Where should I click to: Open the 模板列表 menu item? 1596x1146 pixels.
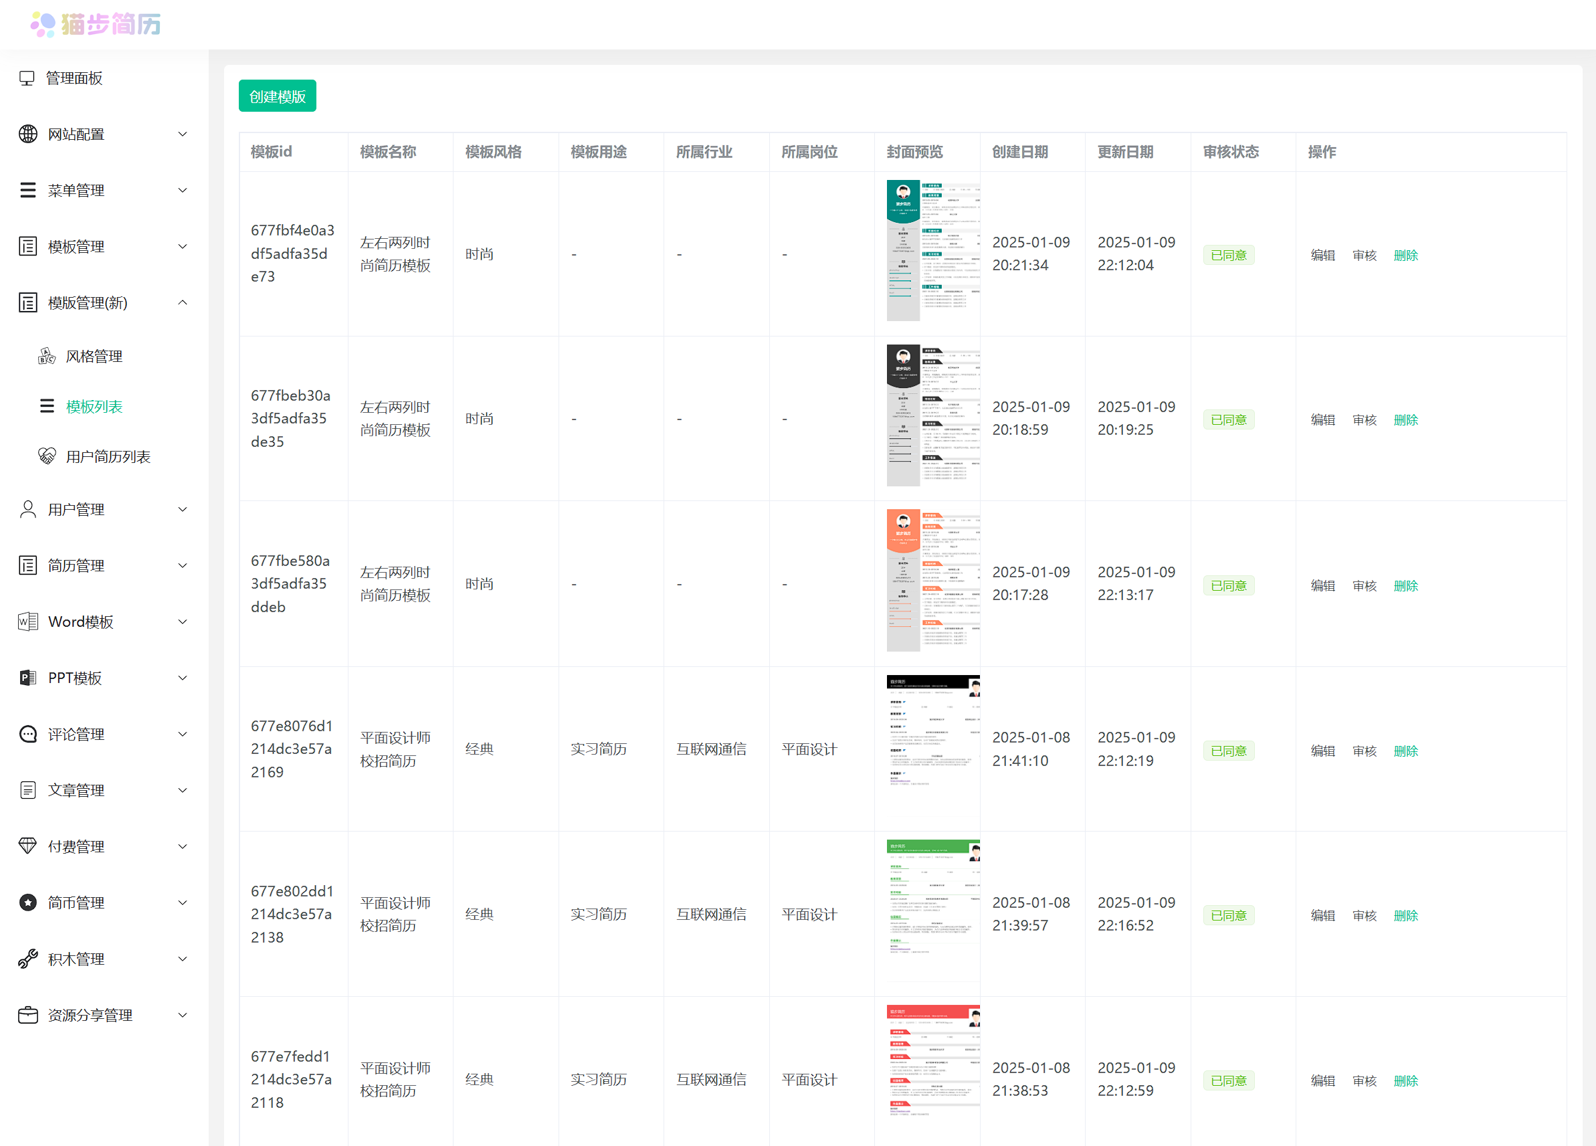tap(94, 406)
